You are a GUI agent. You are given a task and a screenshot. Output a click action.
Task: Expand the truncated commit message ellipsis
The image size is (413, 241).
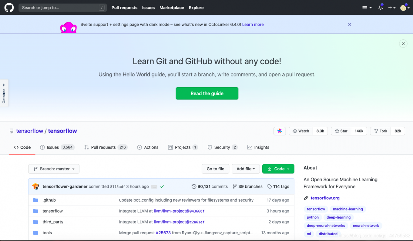coord(154,186)
